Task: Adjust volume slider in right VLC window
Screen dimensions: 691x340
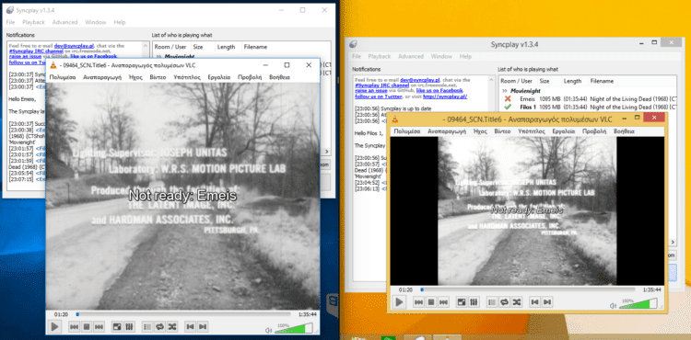Action: pyautogui.click(x=638, y=303)
